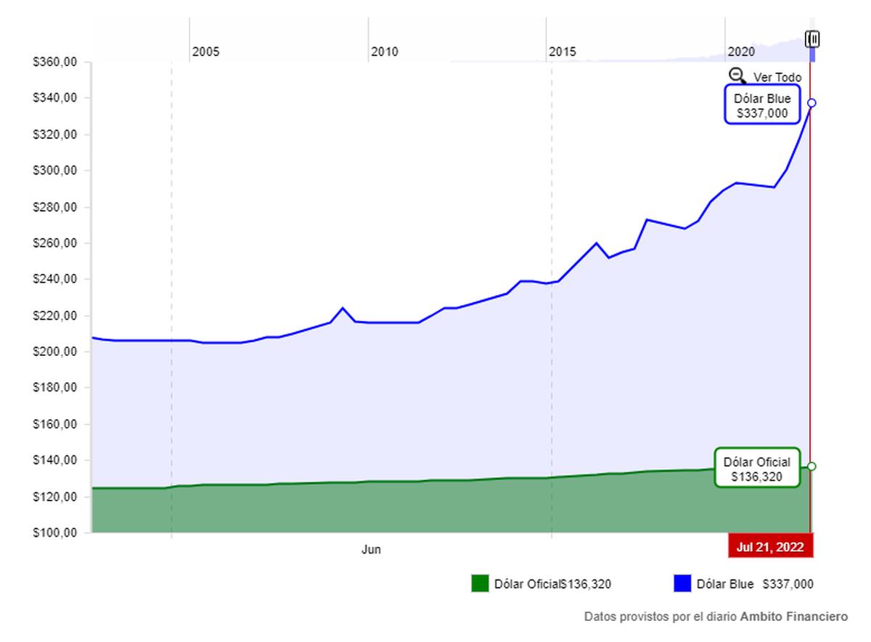Select 2020 in the overview timeline
The width and height of the screenshot is (871, 642).
click(x=741, y=52)
